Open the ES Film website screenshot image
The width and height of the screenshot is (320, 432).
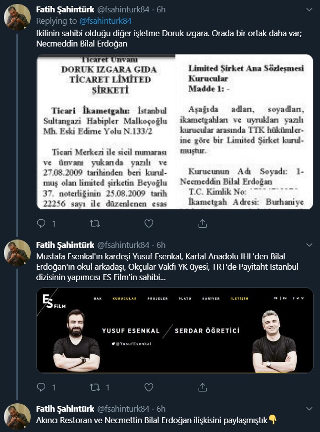point(175,331)
